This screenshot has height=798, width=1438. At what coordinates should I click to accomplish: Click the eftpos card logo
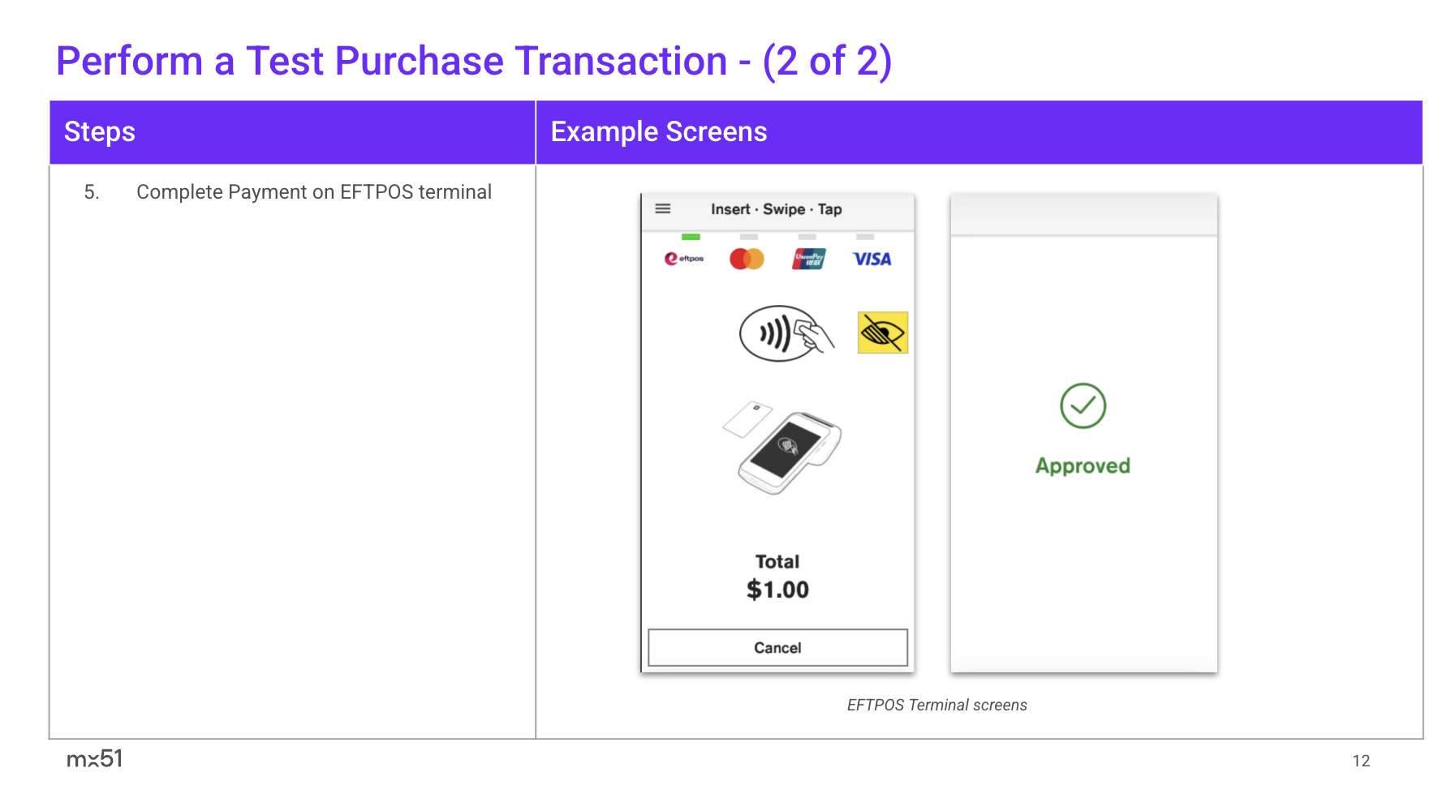tap(684, 259)
